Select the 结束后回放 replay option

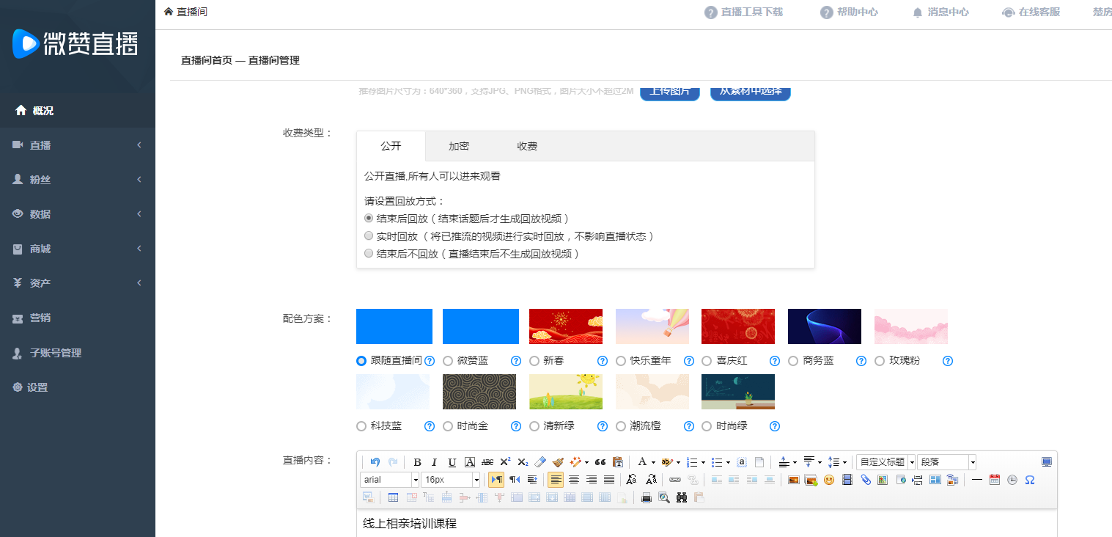point(369,219)
